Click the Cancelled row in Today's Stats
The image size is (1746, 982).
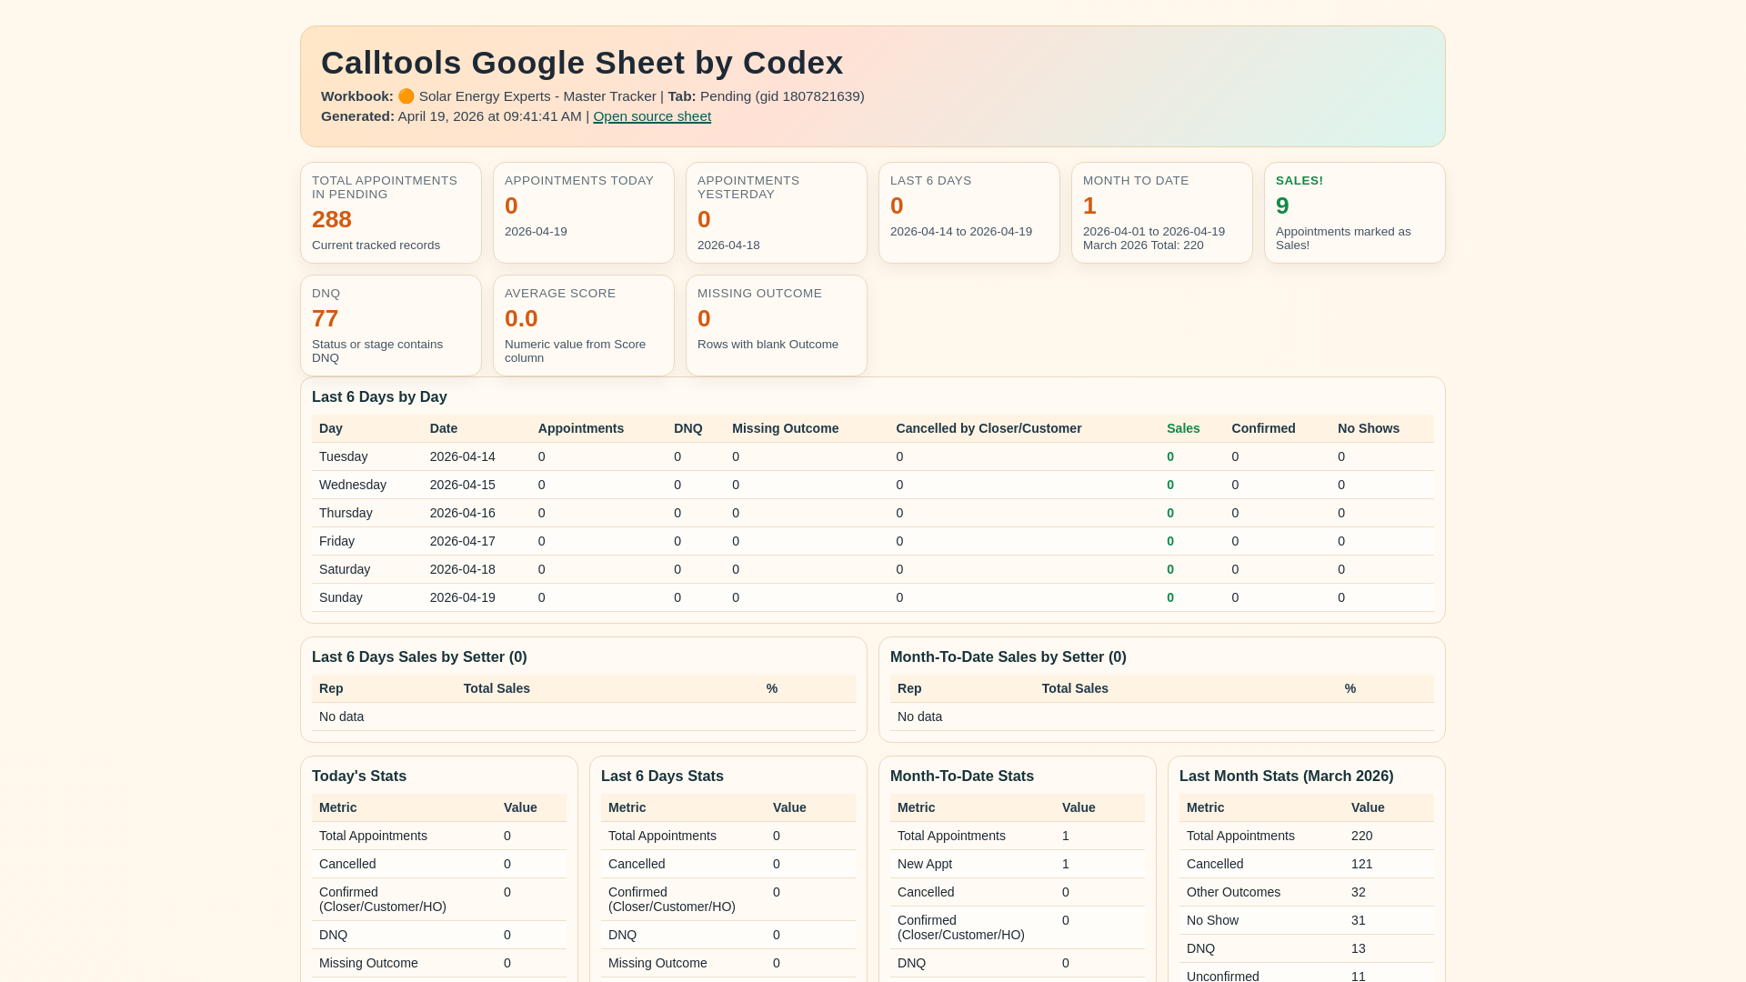439,864
